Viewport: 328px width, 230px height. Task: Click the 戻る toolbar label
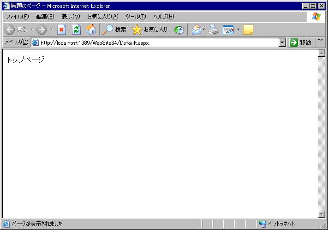pos(22,30)
